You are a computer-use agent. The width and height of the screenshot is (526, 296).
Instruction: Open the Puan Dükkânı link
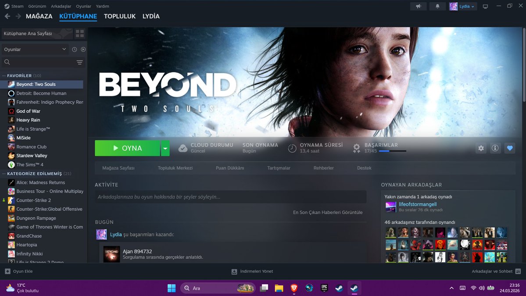tap(230, 168)
